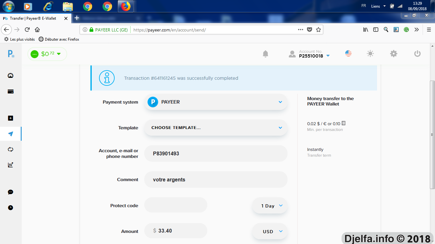Screen dimensions: 435x244
Task: Click the bookmark star in the address bar
Action: pos(318,30)
